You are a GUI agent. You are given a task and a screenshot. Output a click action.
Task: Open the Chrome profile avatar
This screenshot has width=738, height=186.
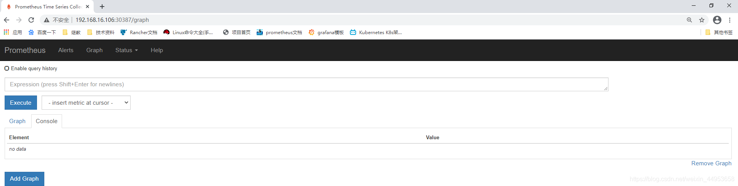[717, 20]
